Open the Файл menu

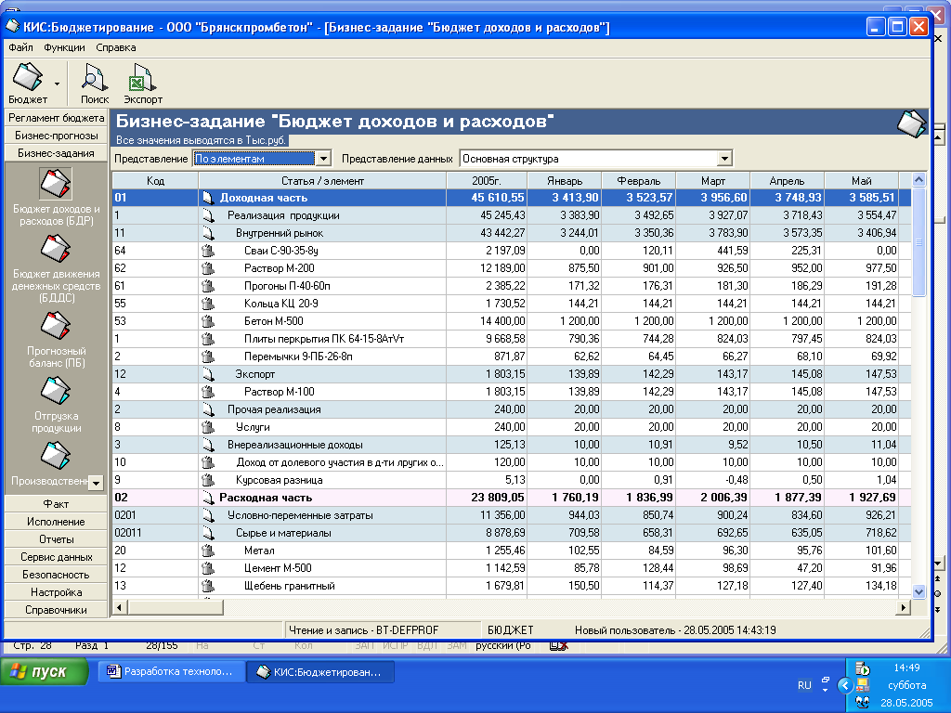click(20, 47)
